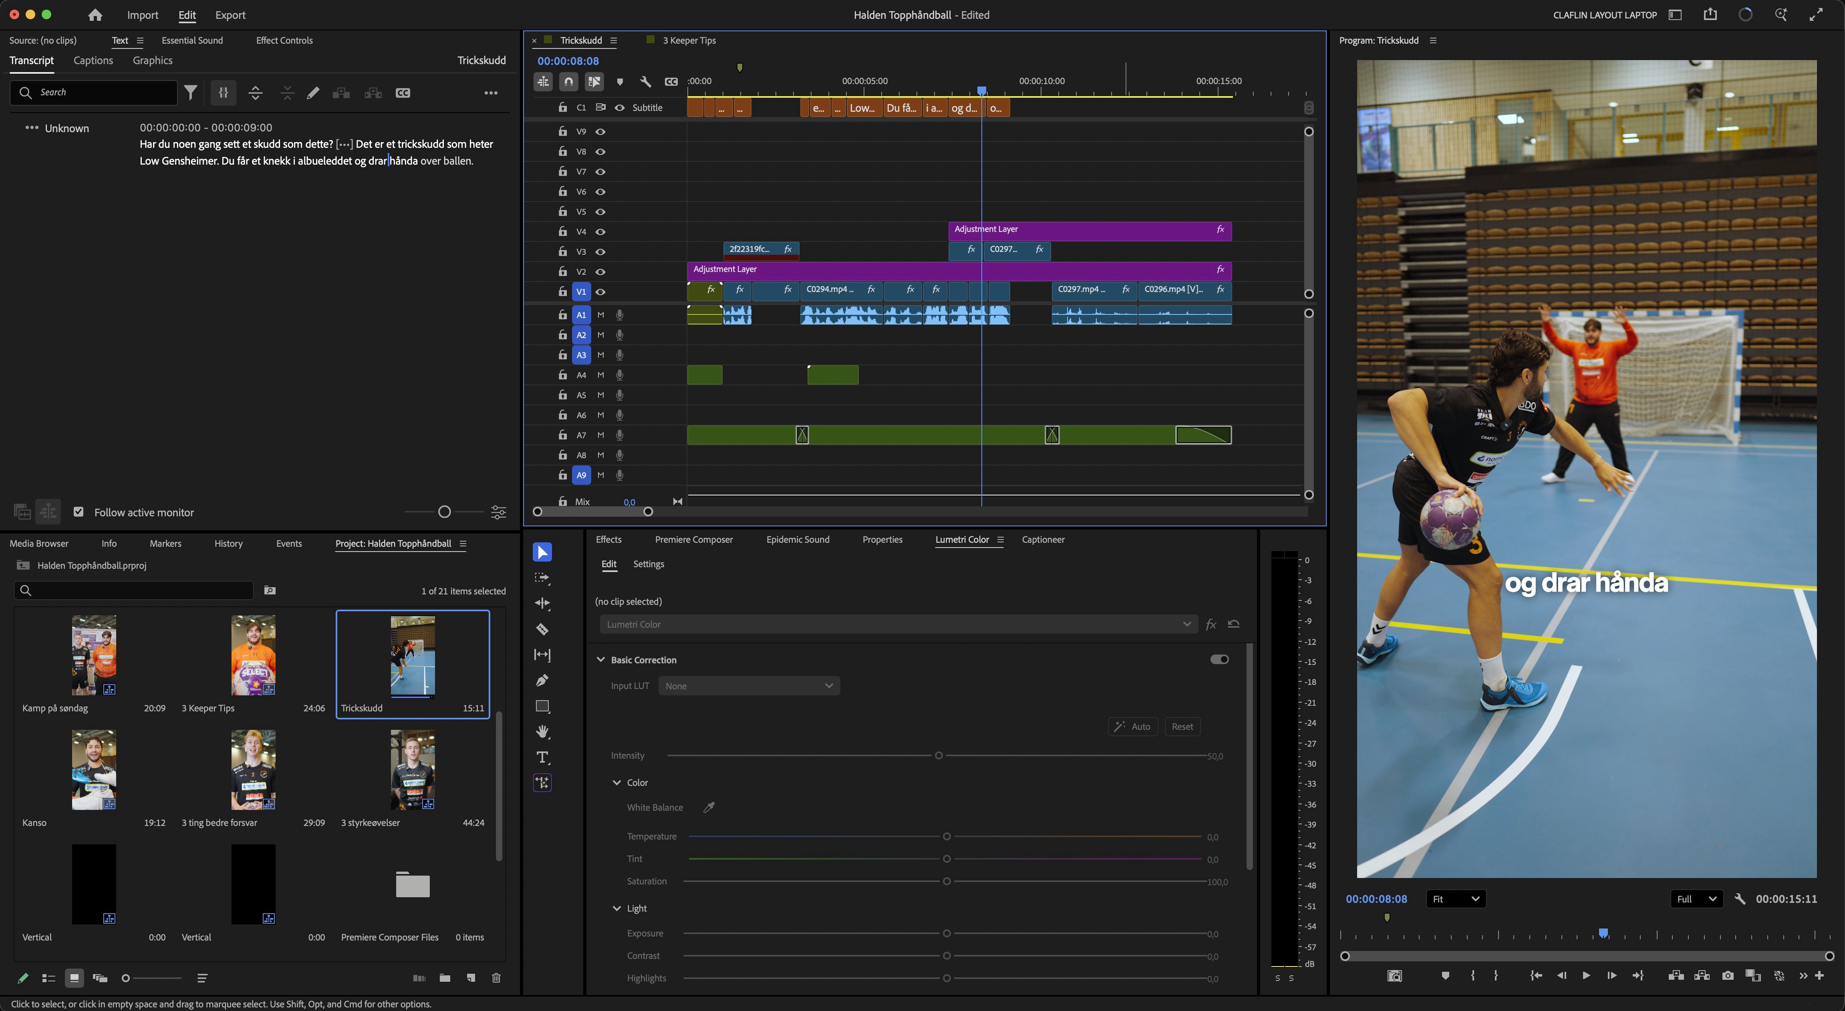The image size is (1845, 1011).
Task: Open the Fit zoom level dropdown
Action: tap(1455, 899)
